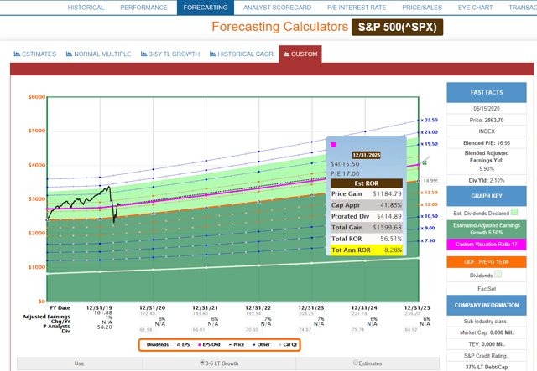Switch to the Normal Multiple calculator
Viewport: 537px width, 371px height.
coord(99,54)
